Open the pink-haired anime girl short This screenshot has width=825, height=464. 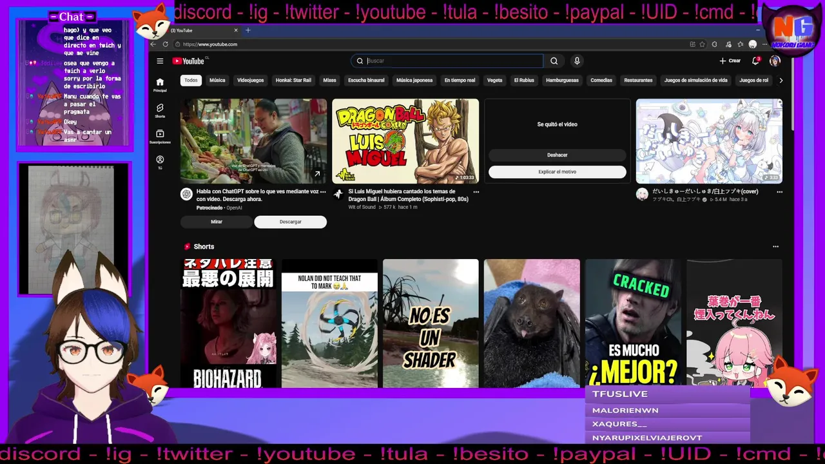pyautogui.click(x=734, y=322)
